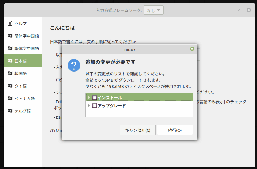The height and width of the screenshot is (169, 257).
Task: Click the 続行(O) button
Action: [175, 130]
